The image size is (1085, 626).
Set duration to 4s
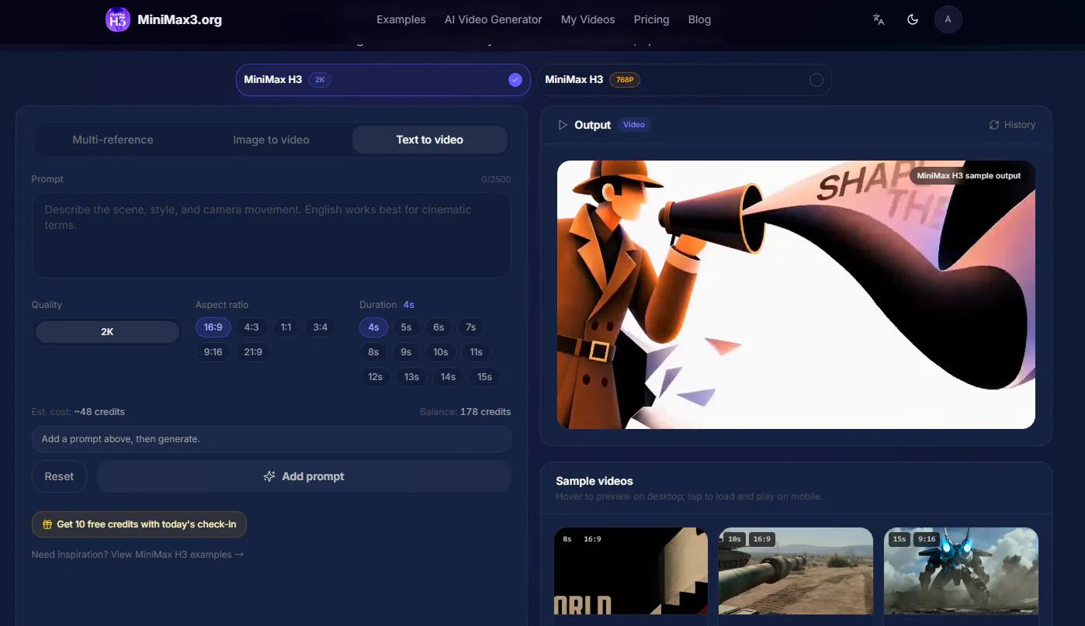click(x=373, y=327)
